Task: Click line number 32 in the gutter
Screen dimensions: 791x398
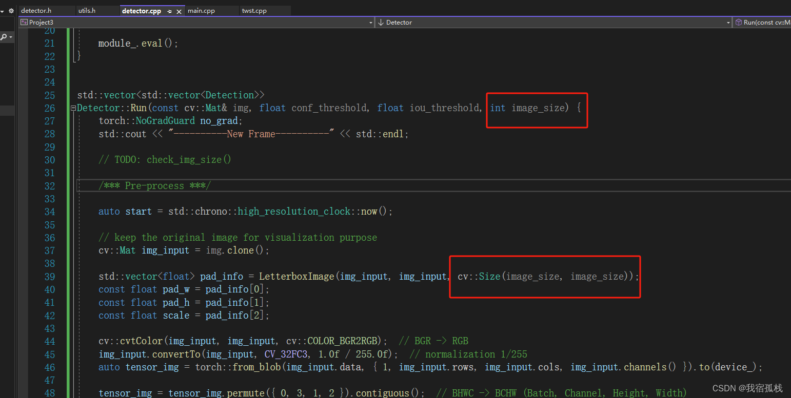Action: click(50, 186)
